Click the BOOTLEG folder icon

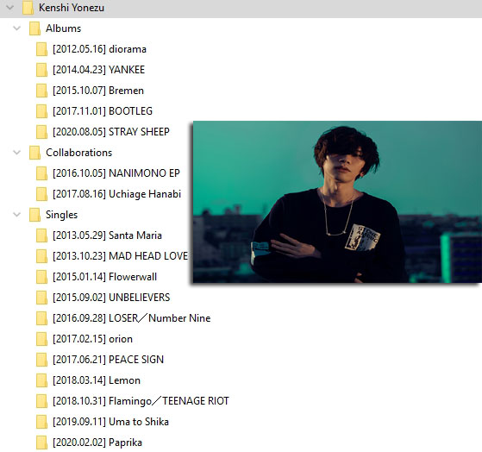pos(41,111)
